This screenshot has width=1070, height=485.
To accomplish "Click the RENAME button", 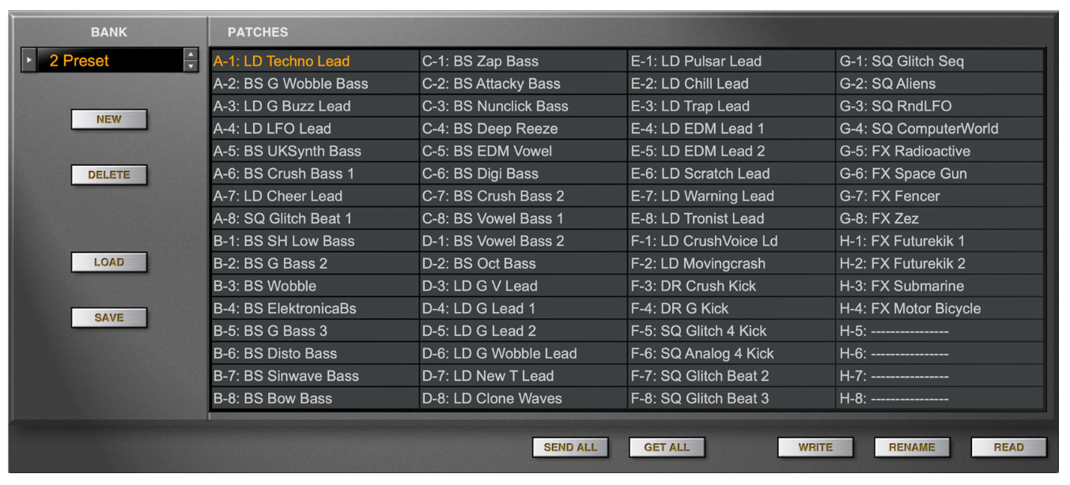I will pyautogui.click(x=911, y=447).
